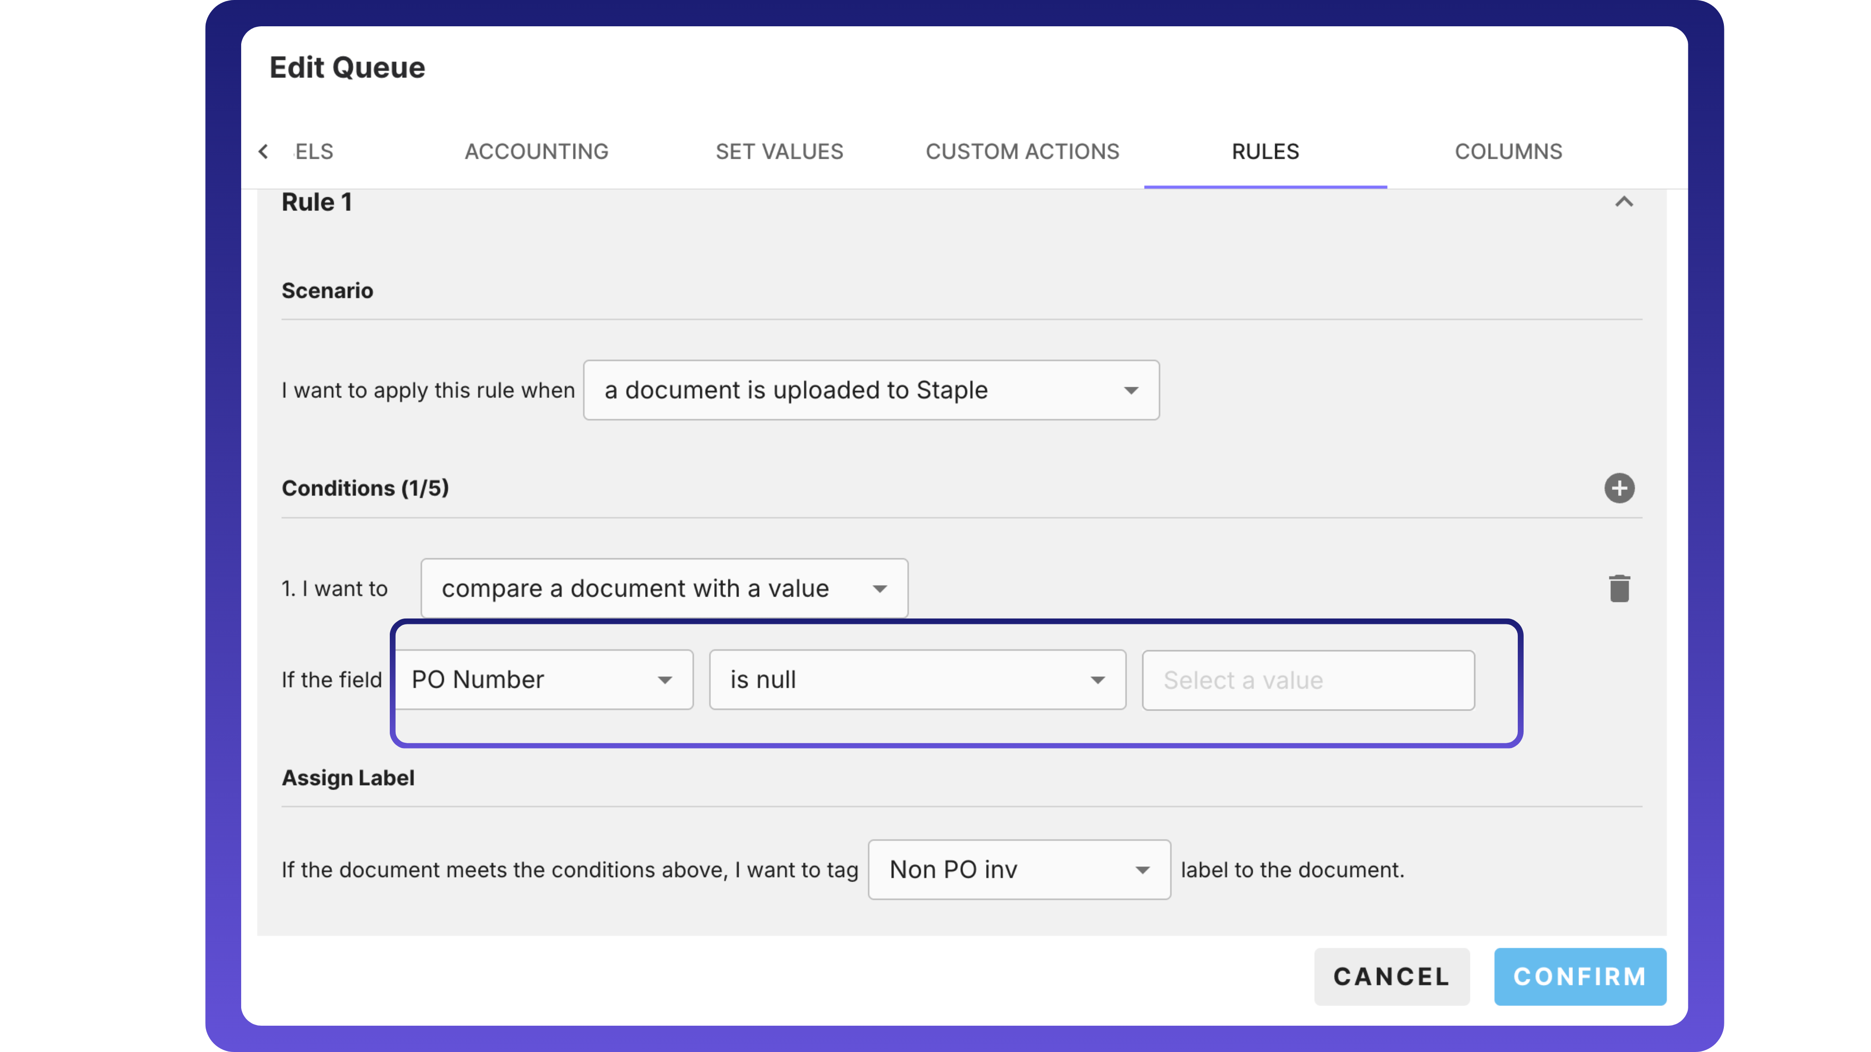Switch to the Accounting tab
Screen dimensions: 1871x1052
536,152
